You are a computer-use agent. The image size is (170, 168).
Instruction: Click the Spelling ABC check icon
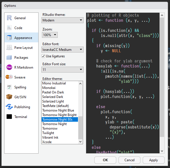click(x=9, y=87)
